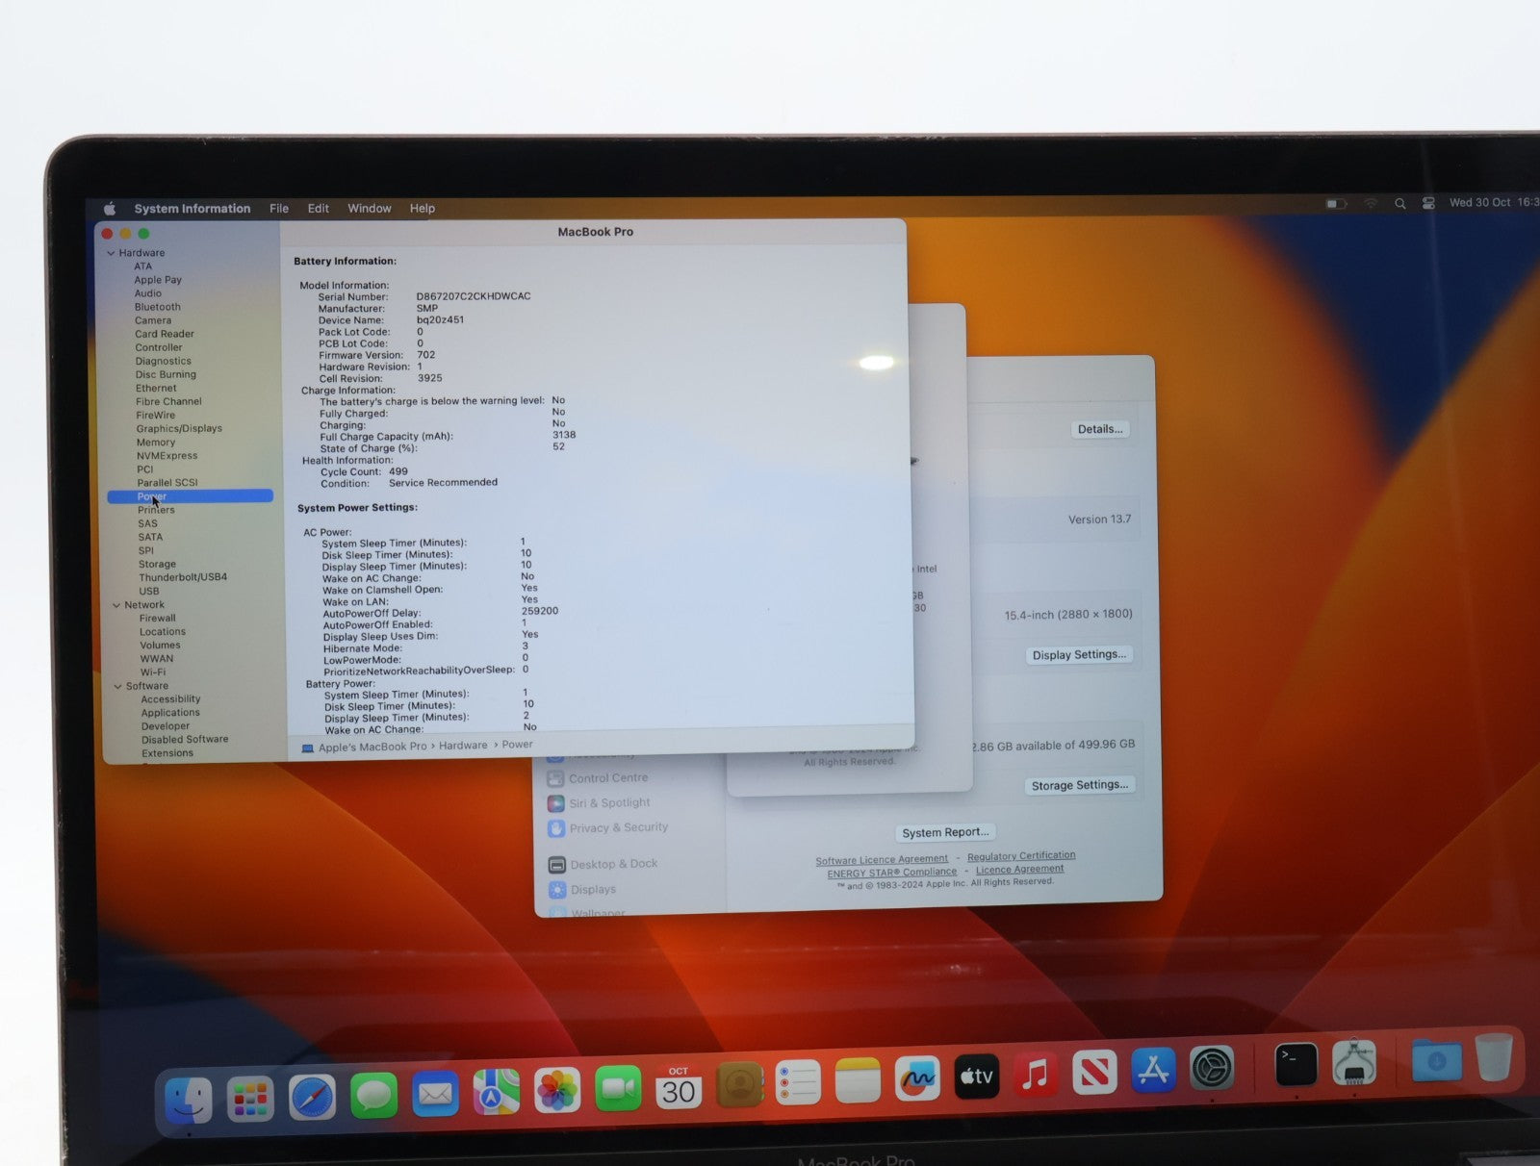This screenshot has width=1540, height=1166.
Task: Click the battery status icon
Action: click(x=1336, y=204)
